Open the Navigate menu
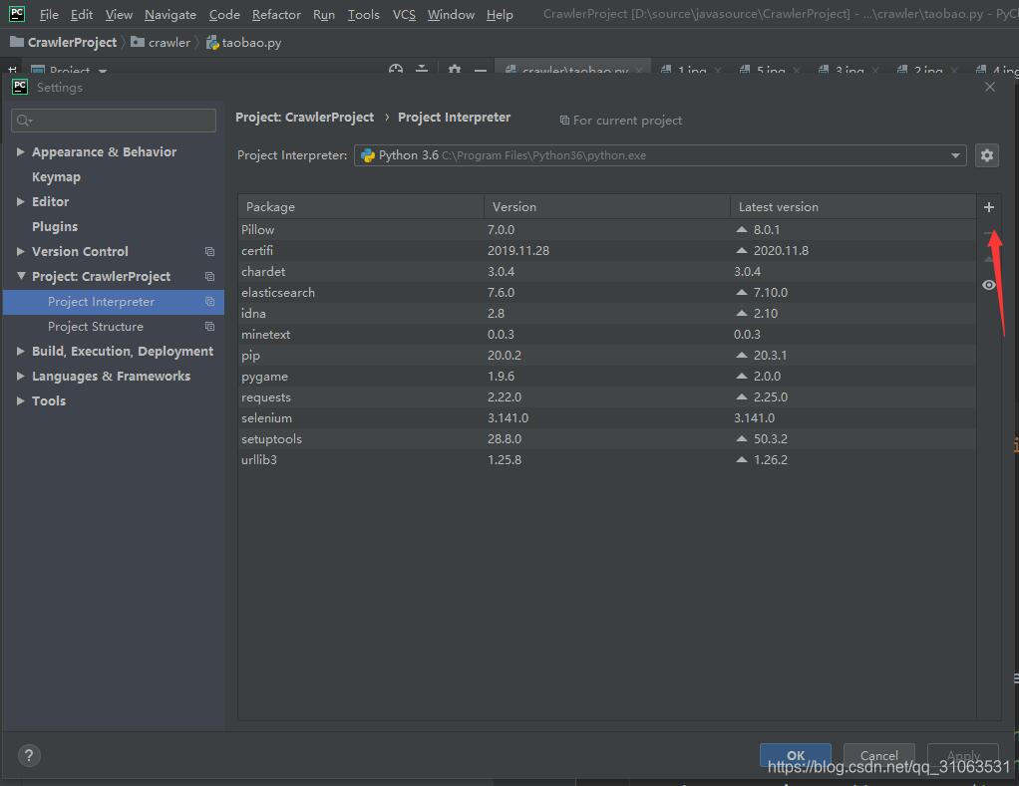Screen dimensions: 1019x786 coord(170,14)
